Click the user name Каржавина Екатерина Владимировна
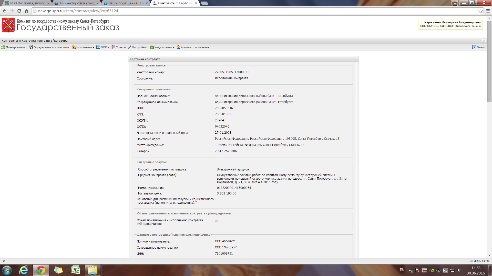 (452, 22)
